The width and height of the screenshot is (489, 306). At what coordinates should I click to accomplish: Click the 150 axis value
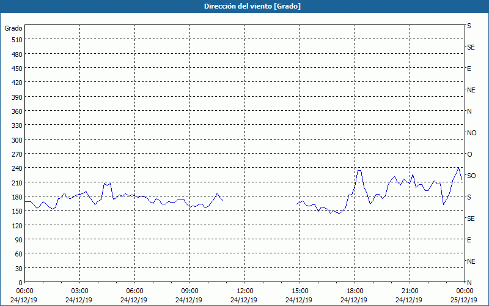click(17, 211)
